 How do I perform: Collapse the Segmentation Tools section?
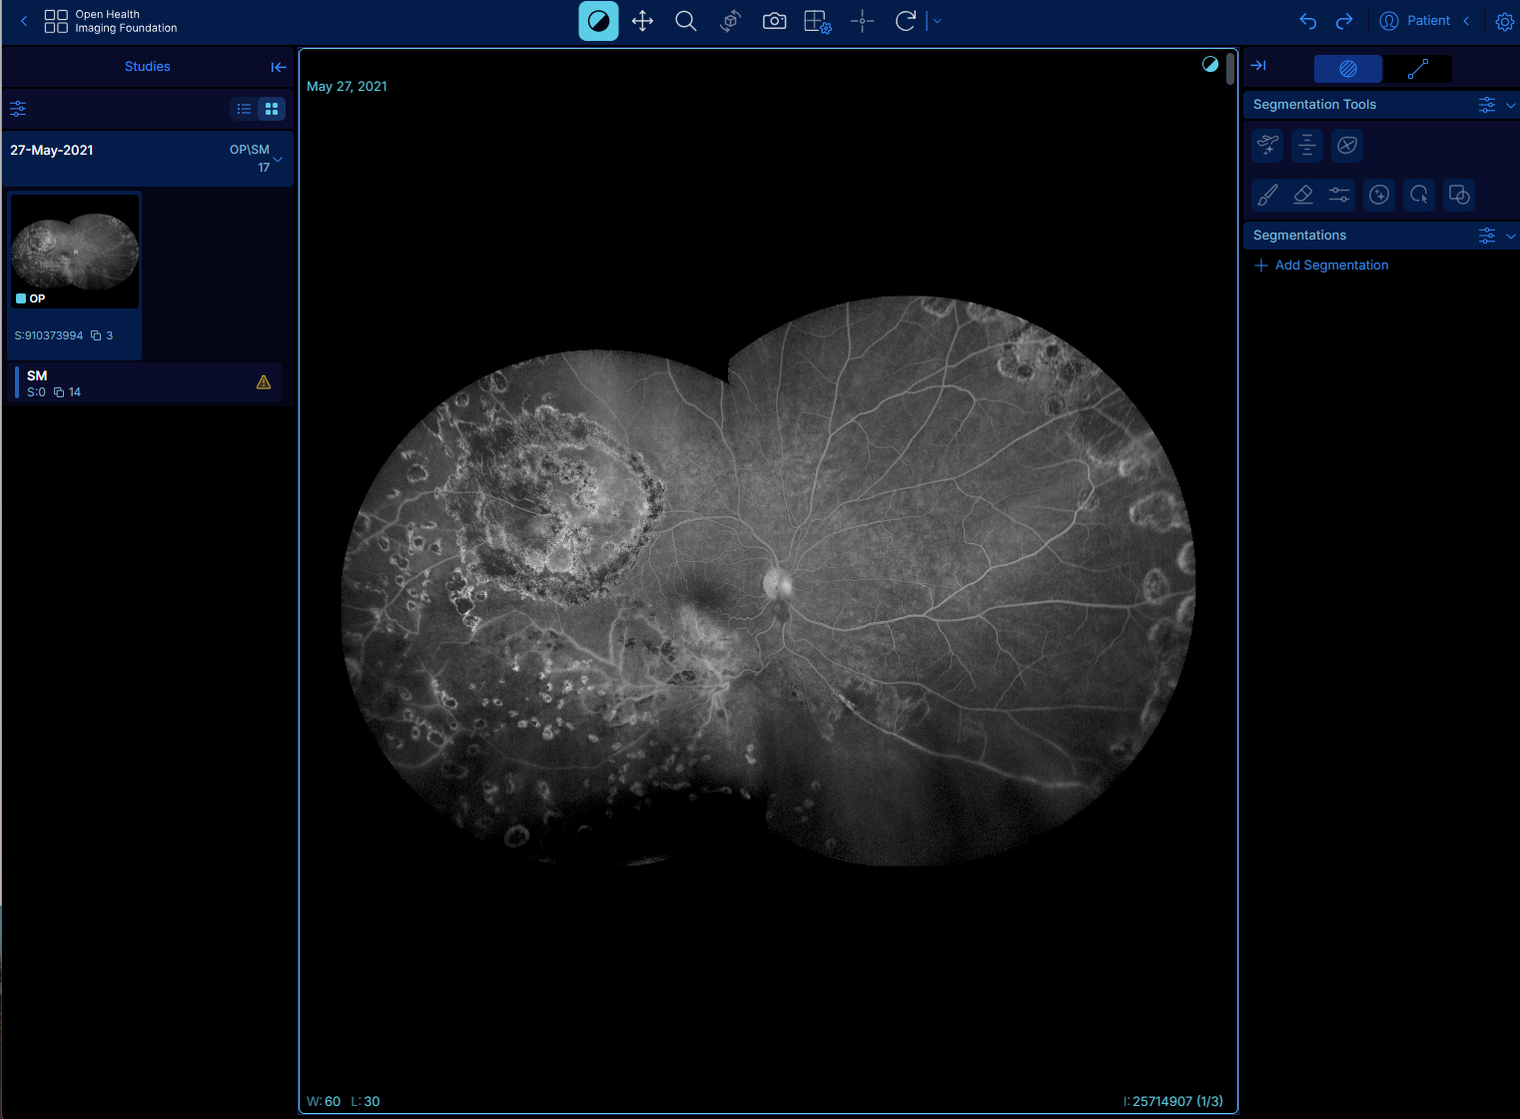pyautogui.click(x=1510, y=105)
